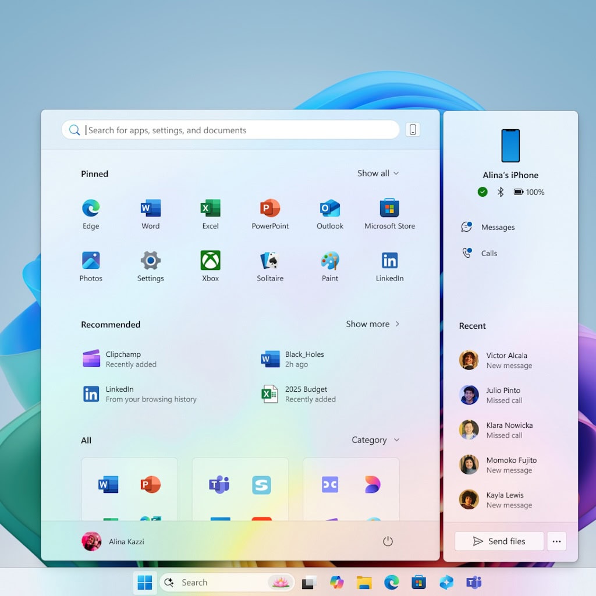Image resolution: width=596 pixels, height=596 pixels.
Task: Open Microsoft Store from Pinned apps
Action: [x=389, y=214]
